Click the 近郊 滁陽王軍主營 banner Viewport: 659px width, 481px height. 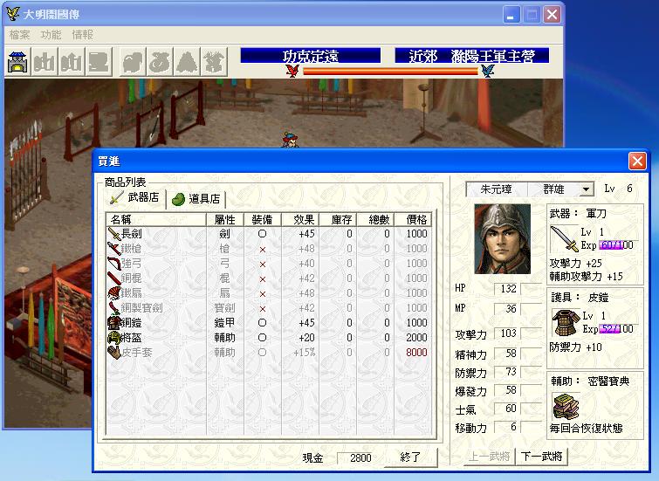click(x=472, y=56)
